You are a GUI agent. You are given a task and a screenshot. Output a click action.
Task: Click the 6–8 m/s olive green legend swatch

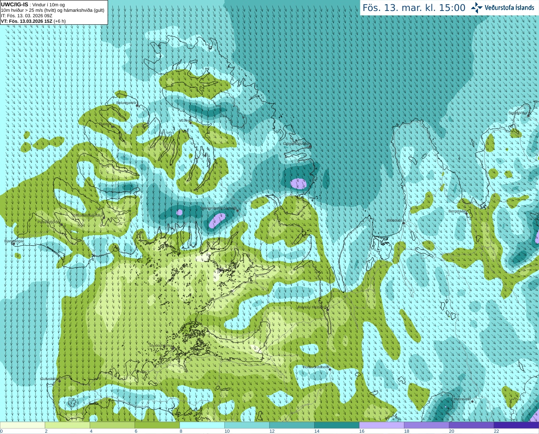[x=157, y=425]
